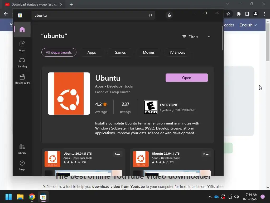Select the Movies department filter

pyautogui.click(x=149, y=52)
